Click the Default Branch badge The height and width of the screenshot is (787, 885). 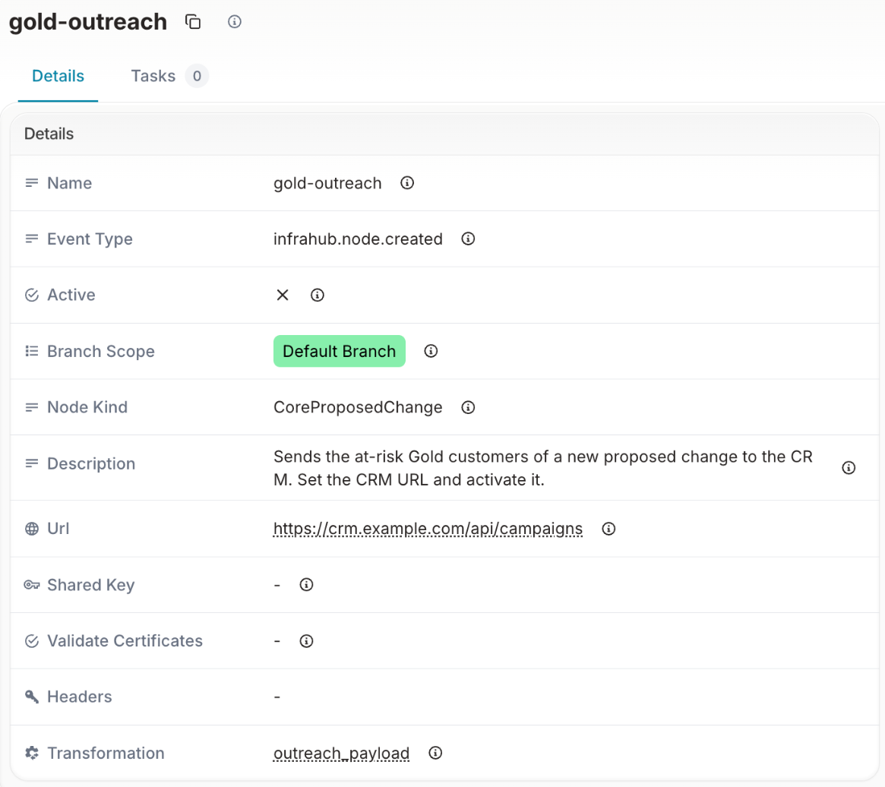tap(340, 351)
